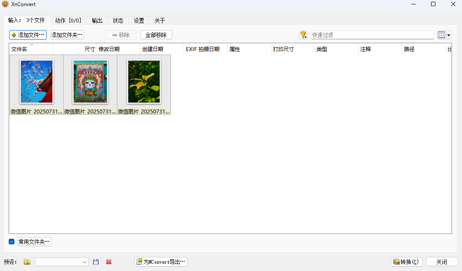Click the 全部移除 button

pos(155,34)
